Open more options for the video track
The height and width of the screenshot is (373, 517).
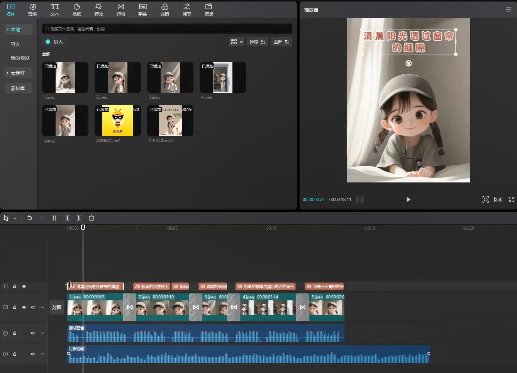42,307
